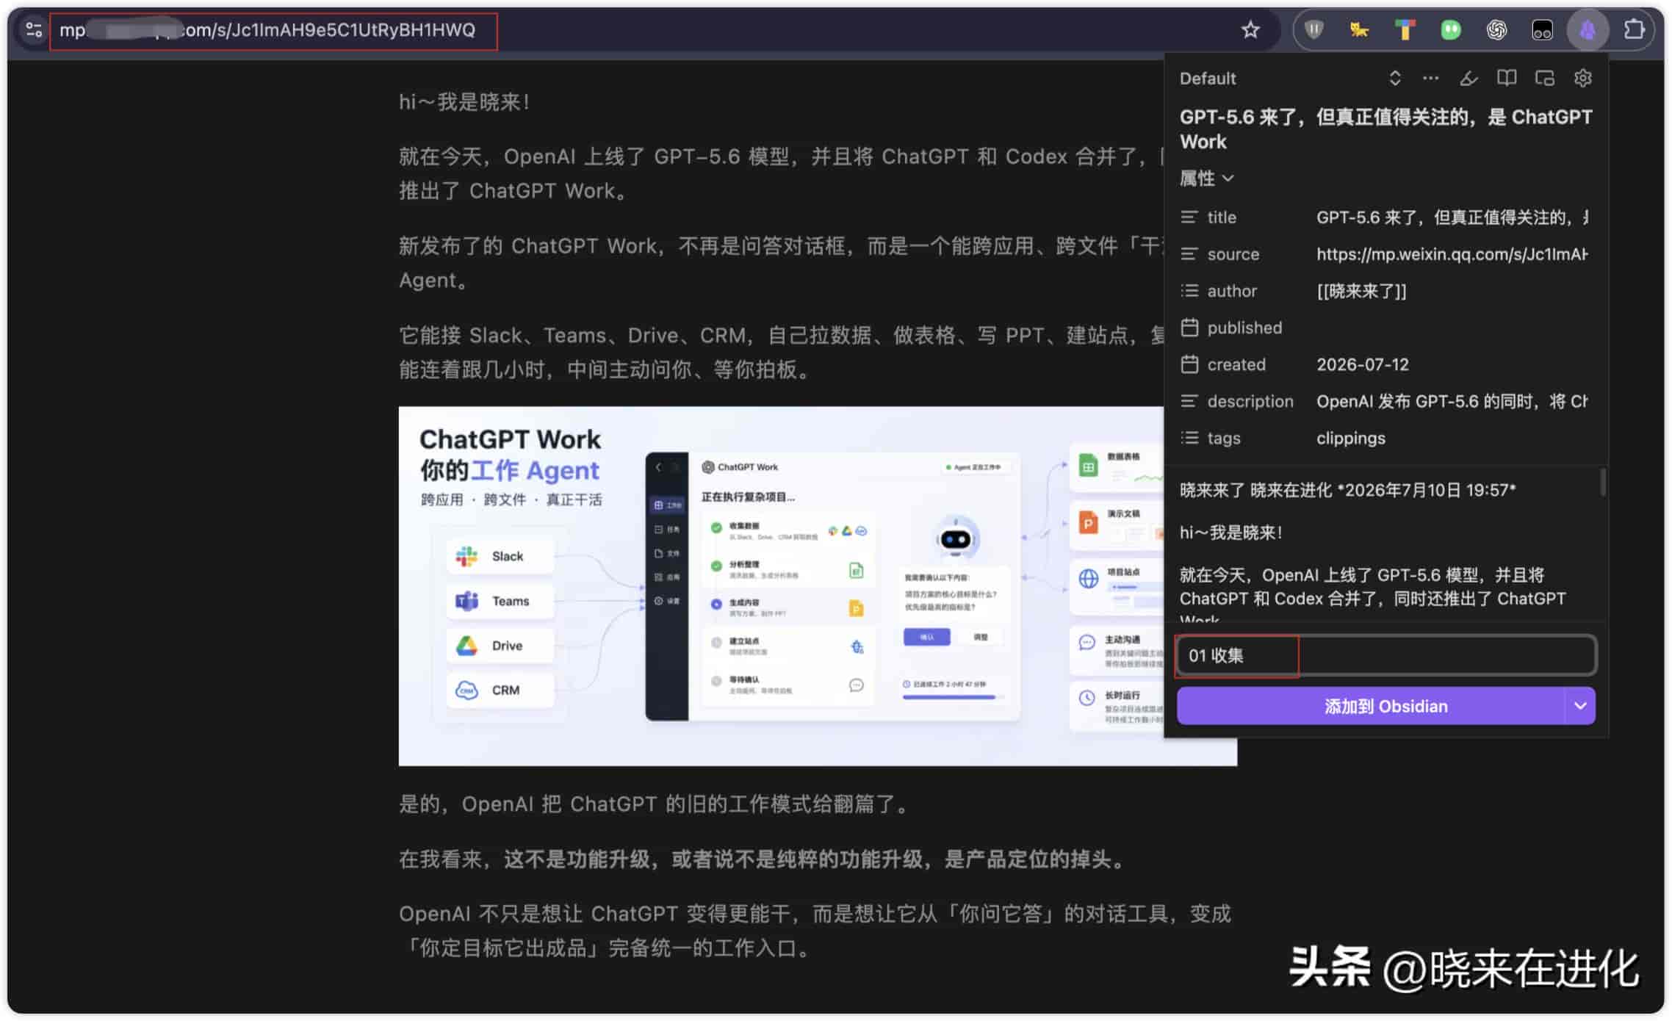Open the green round face extension
Image resolution: width=1672 pixels, height=1021 pixels.
(x=1450, y=30)
